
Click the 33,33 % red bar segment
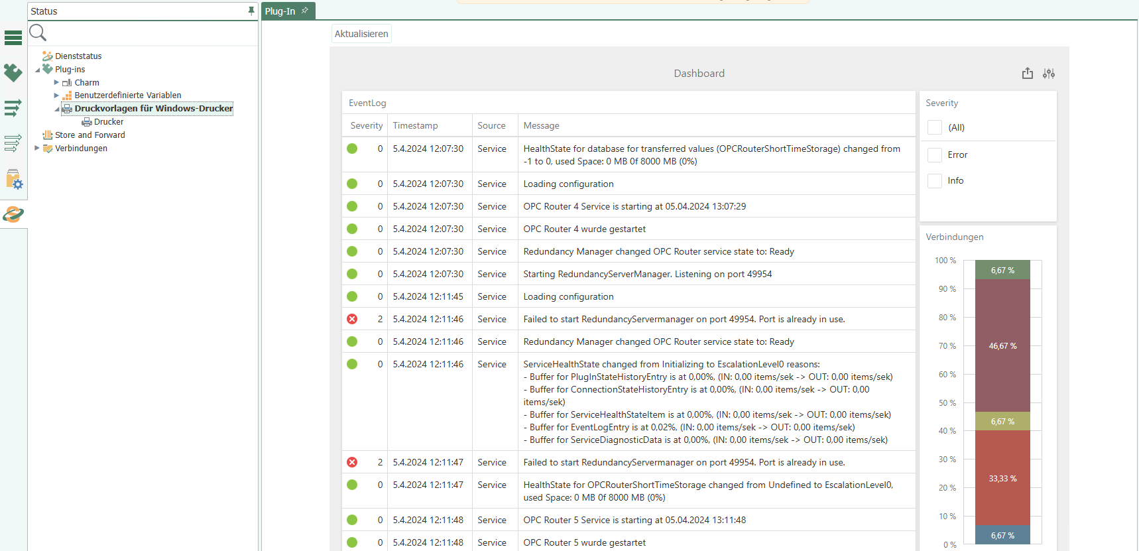tap(1002, 478)
